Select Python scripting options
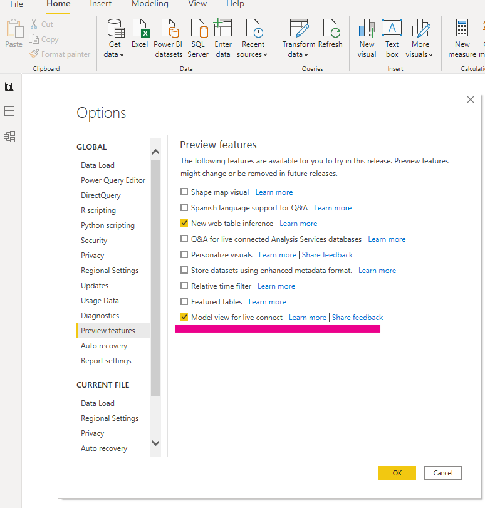Viewport: 485px width, 508px height. click(108, 225)
